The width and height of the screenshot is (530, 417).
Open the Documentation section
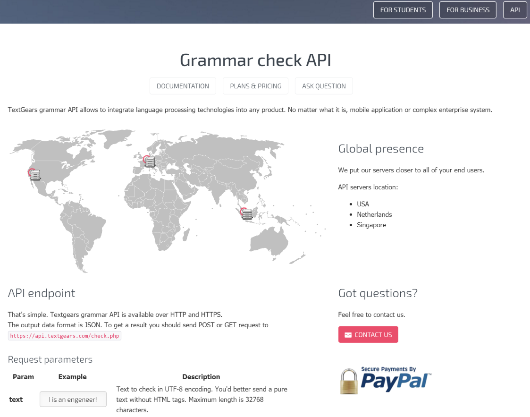coord(183,86)
